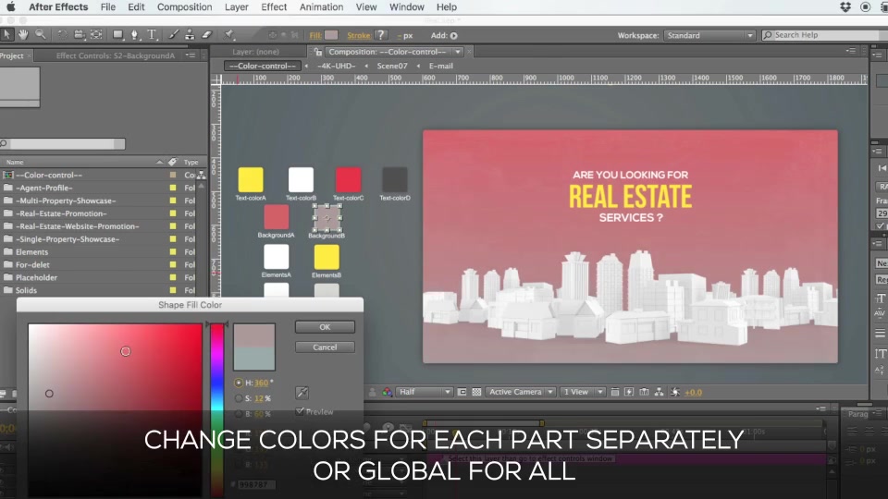Switch to the Effect Controls tab
Viewport: 888px width, 499px height.
click(115, 55)
